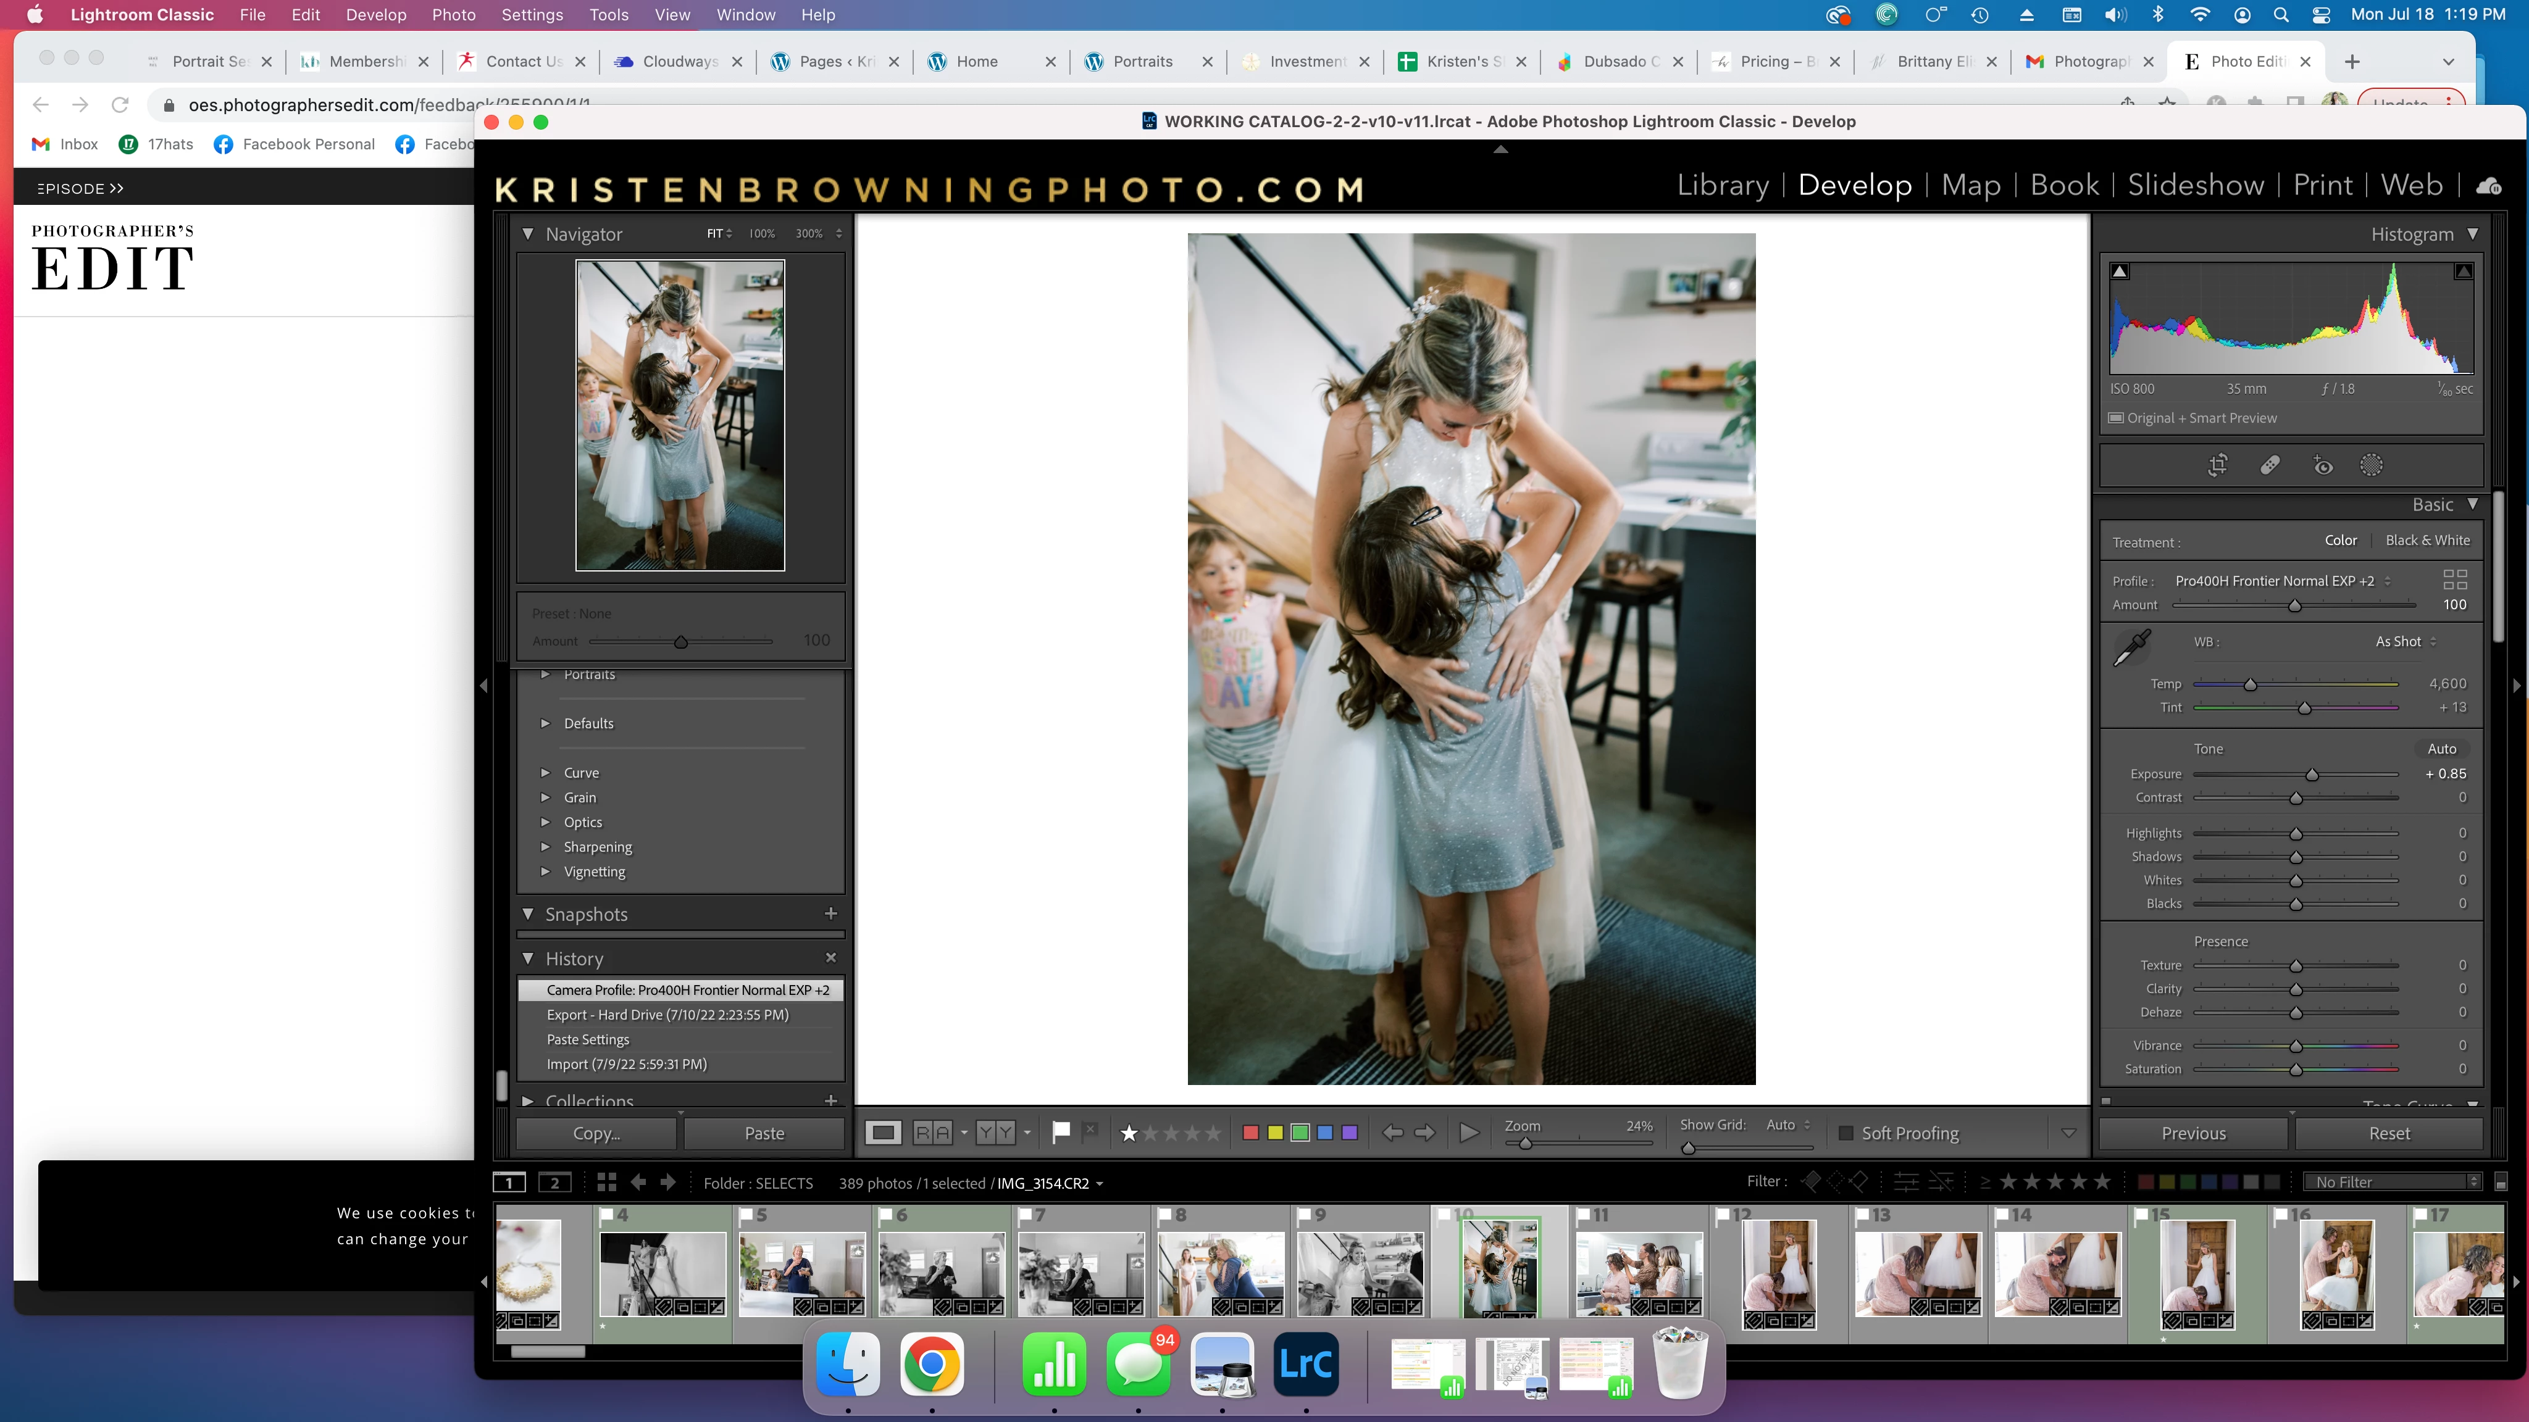
Task: Open the profile browser grid icon
Action: point(2454,580)
